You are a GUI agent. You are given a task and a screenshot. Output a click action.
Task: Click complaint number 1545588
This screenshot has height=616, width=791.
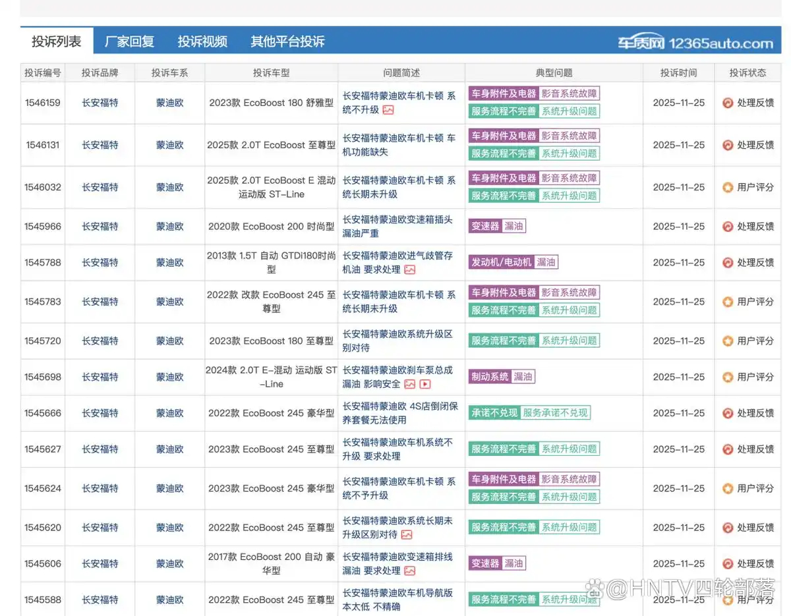[x=43, y=600]
